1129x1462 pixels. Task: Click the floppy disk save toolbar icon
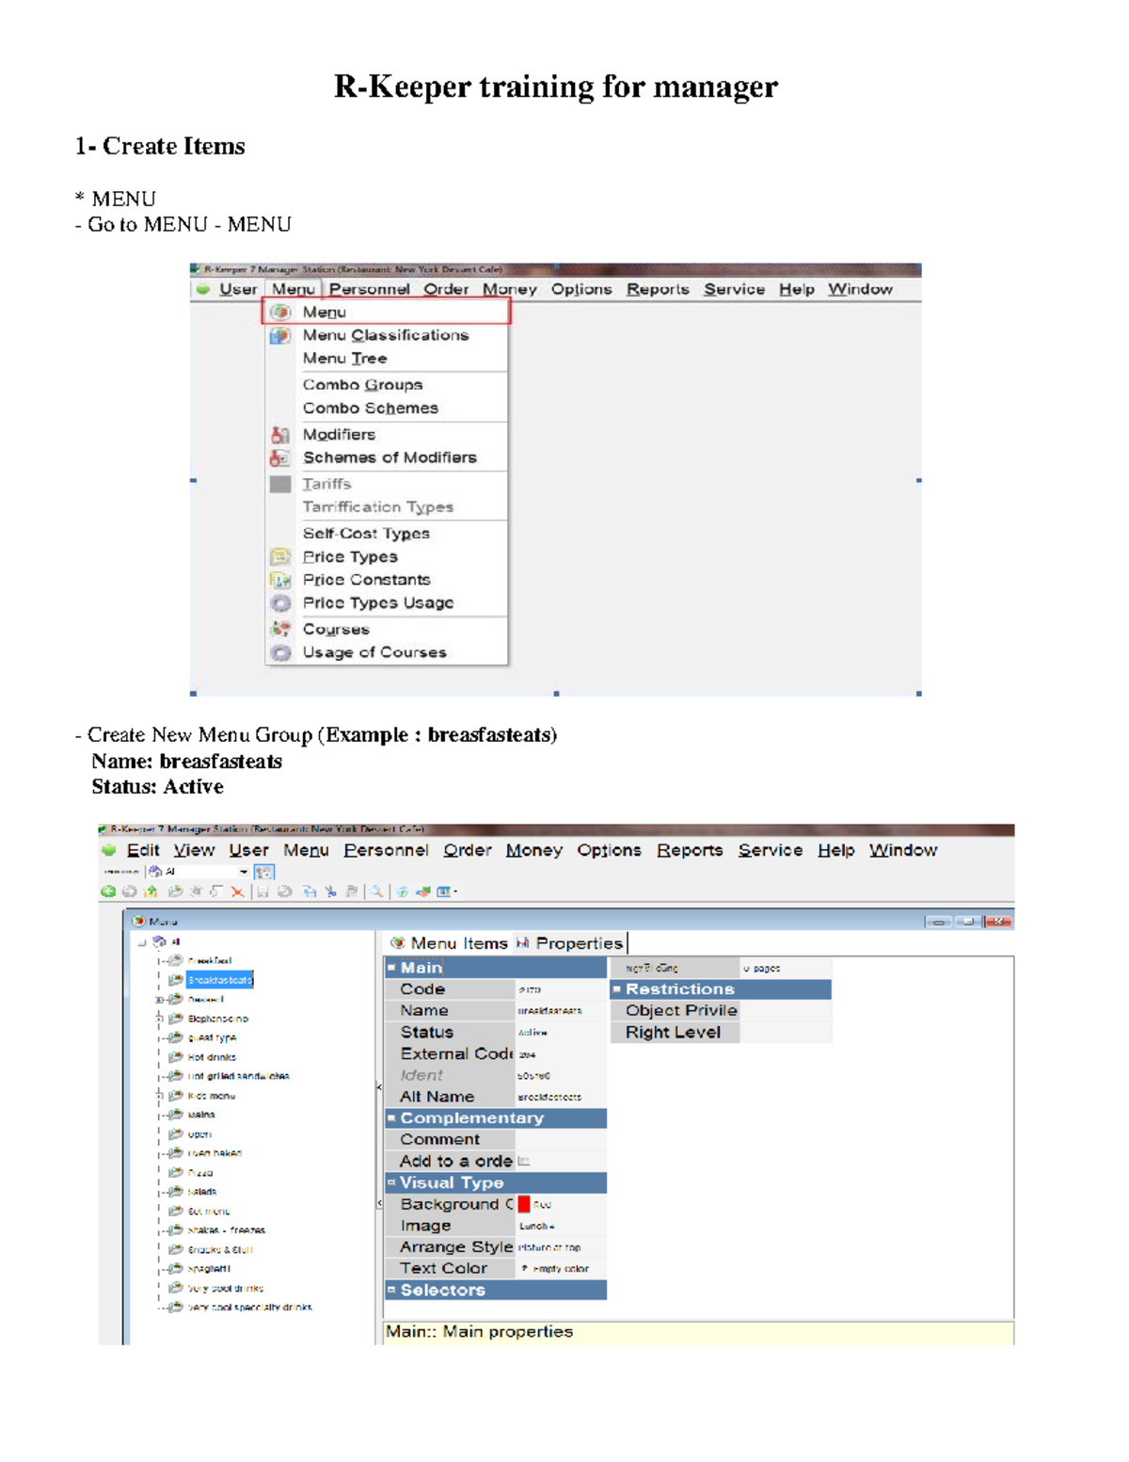(262, 892)
